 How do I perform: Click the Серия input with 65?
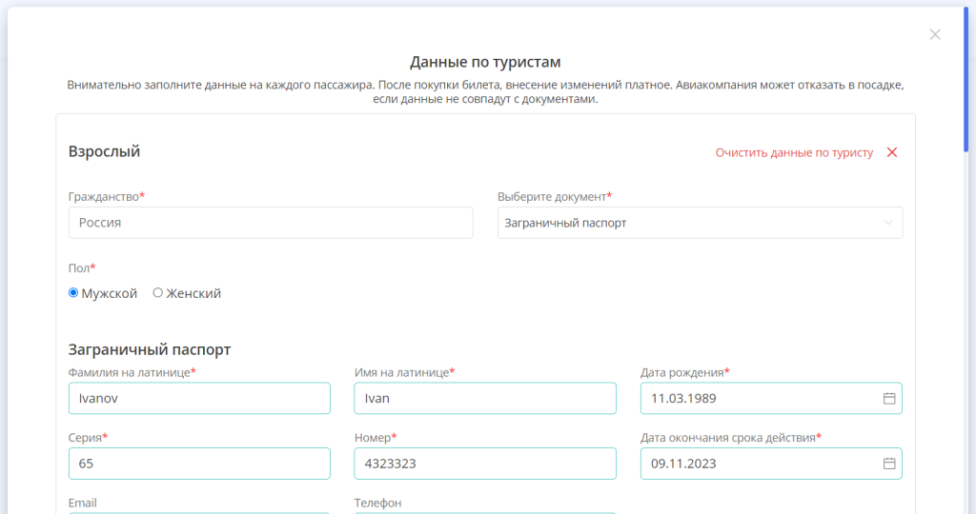199,464
